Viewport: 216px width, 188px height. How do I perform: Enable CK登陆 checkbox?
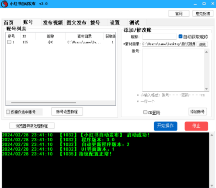click(x=145, y=112)
